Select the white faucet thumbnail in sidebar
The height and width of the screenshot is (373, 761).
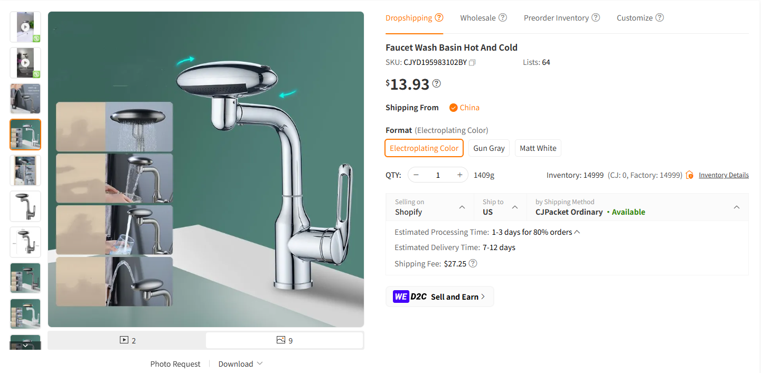point(25,313)
